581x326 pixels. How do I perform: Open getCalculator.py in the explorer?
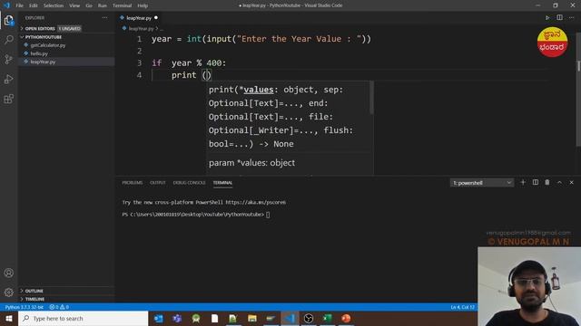pos(48,45)
